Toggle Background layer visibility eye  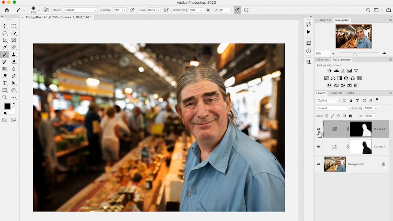pyautogui.click(x=319, y=164)
